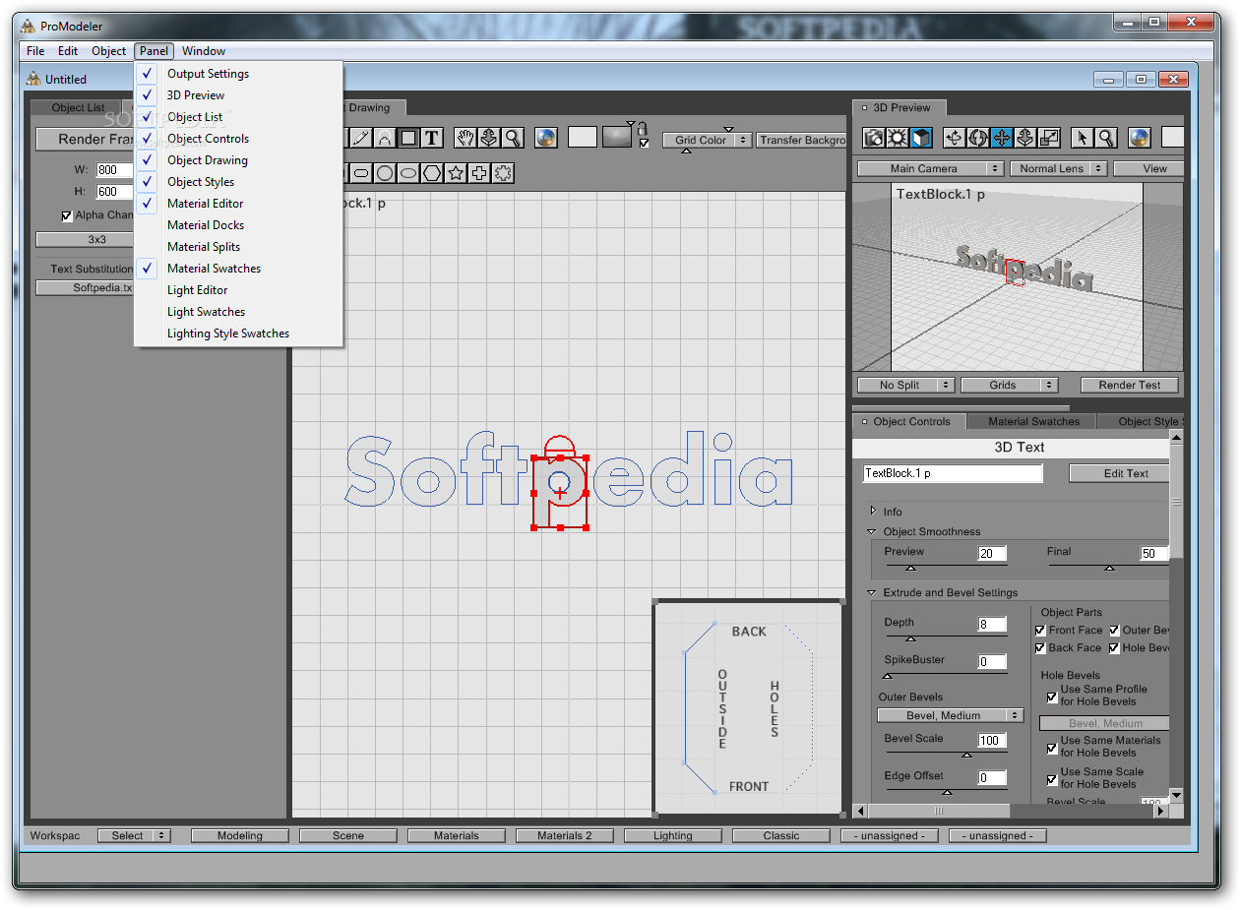Toggle the checkbox under the padlock icon
The height and width of the screenshot is (910, 1241).
[x=645, y=144]
